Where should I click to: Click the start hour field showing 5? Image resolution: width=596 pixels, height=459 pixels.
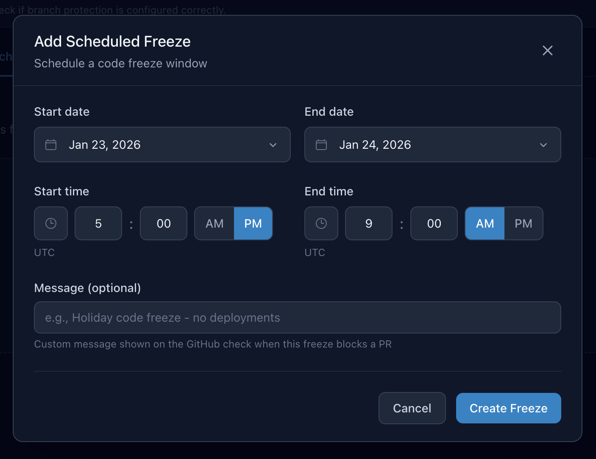coord(98,223)
